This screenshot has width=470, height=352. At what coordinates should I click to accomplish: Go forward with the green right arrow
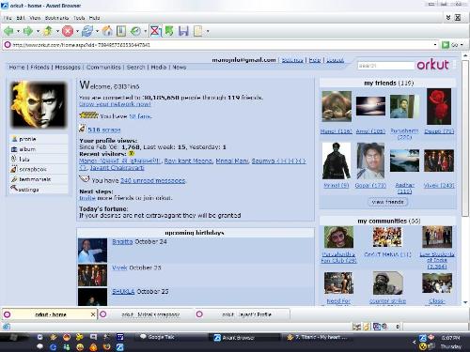[x=28, y=31]
